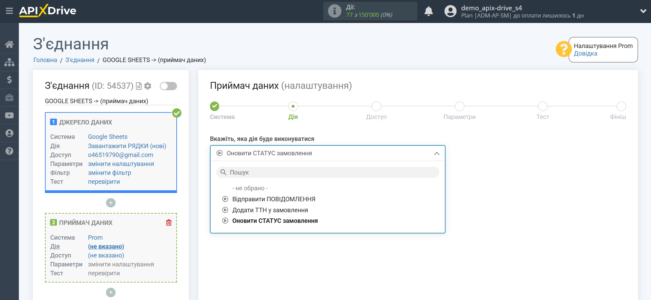Open the connection settings gear icon
The height and width of the screenshot is (300, 651).
[148, 86]
